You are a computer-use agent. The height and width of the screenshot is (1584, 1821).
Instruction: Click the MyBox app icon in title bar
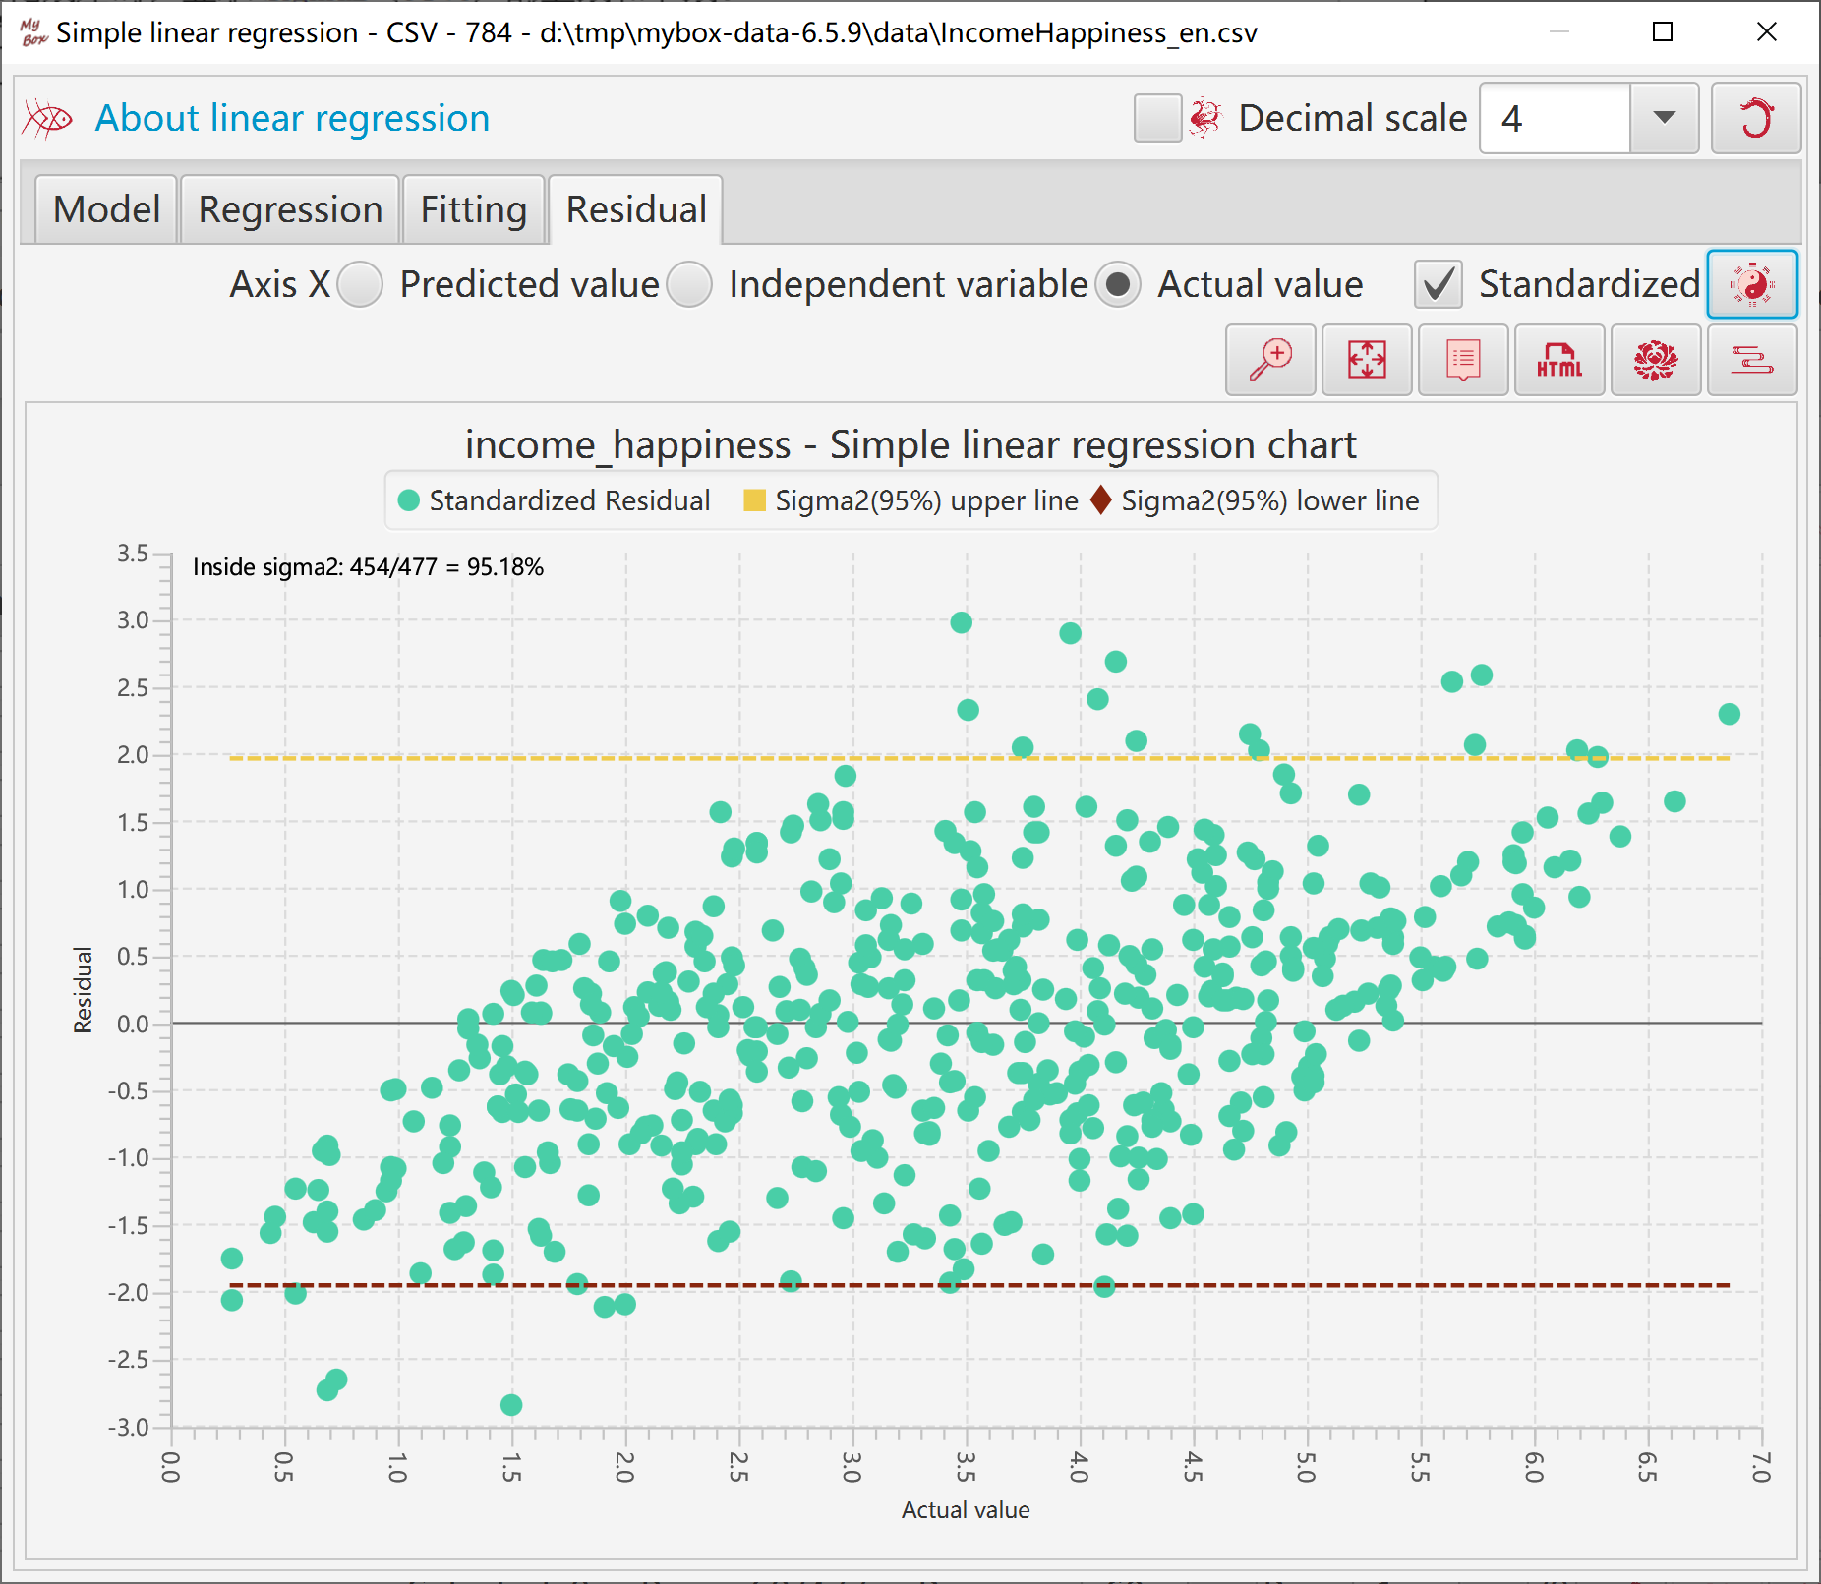point(33,32)
